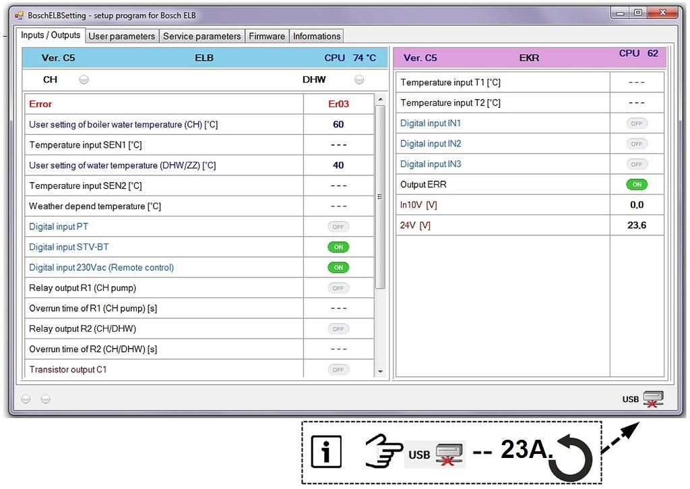The width and height of the screenshot is (690, 489).
Task: Close the BoschELBSetting window
Action: pos(662,13)
